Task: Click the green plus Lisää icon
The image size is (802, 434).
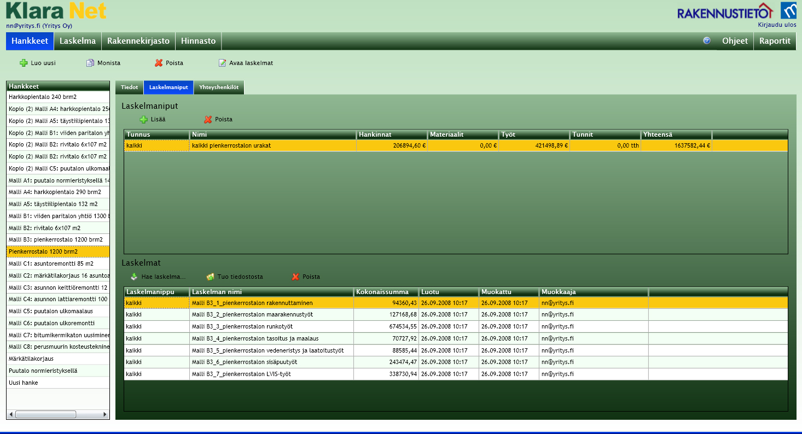Action: [x=144, y=119]
